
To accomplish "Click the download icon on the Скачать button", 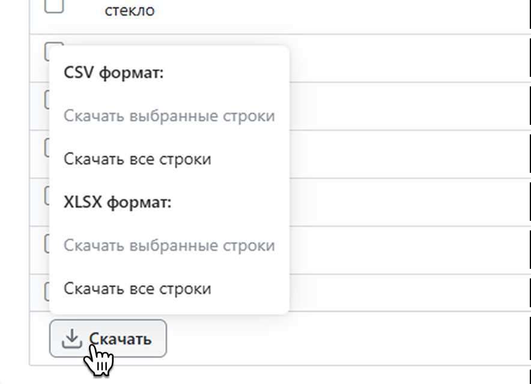I will [71, 338].
